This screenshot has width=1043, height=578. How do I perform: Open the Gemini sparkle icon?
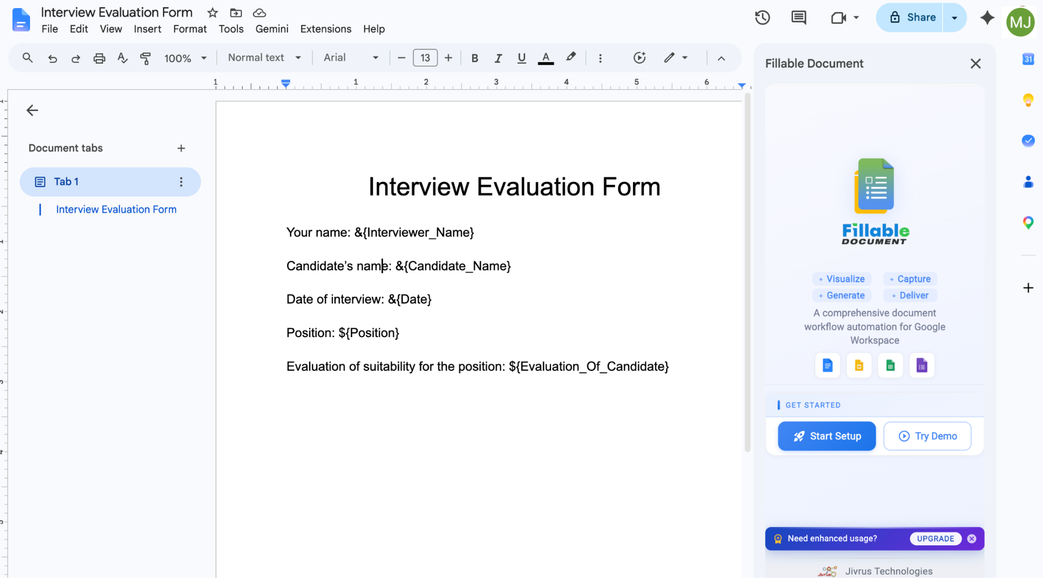(x=987, y=17)
